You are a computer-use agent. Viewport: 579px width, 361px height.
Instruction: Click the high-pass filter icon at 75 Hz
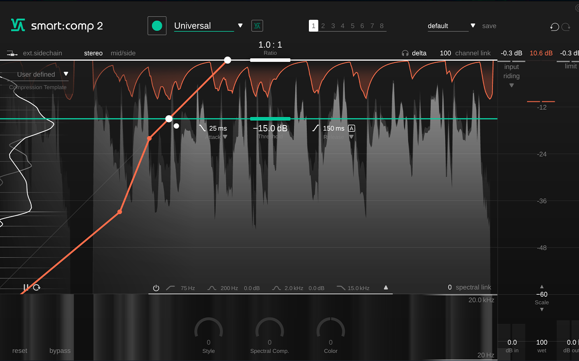(x=170, y=288)
